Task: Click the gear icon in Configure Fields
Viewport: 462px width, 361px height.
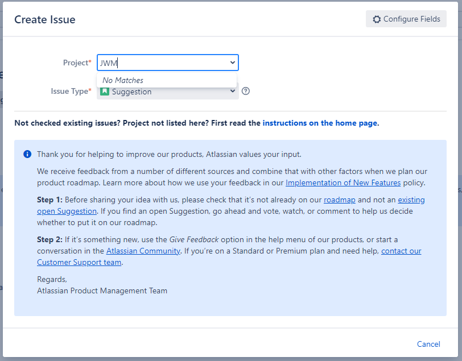Action: click(377, 19)
